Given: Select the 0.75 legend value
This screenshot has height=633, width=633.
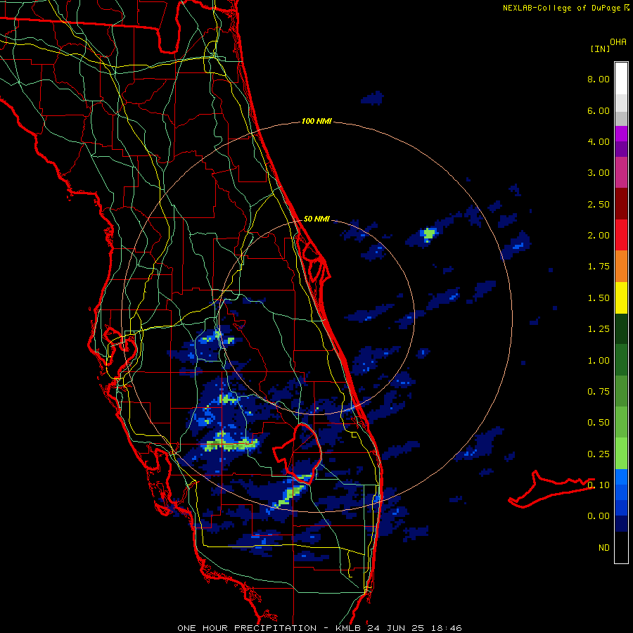Looking at the screenshot, I should click(599, 392).
